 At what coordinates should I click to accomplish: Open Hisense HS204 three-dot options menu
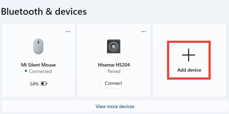point(144,32)
